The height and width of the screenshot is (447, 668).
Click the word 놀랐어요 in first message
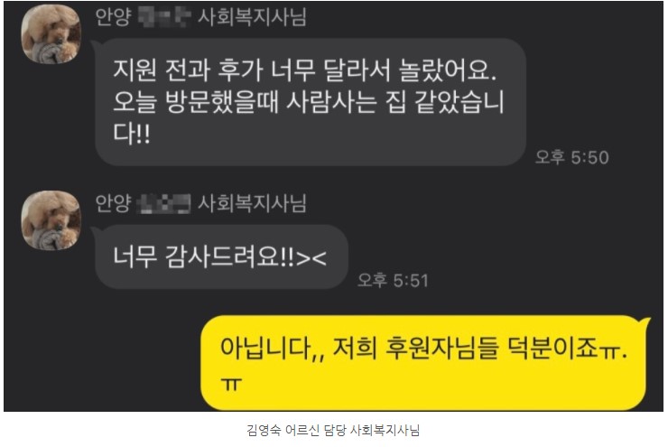point(448,70)
